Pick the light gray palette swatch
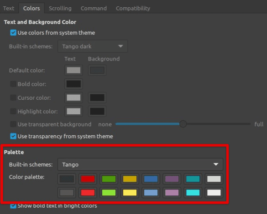The width and height of the screenshot is (267, 214). point(214,179)
